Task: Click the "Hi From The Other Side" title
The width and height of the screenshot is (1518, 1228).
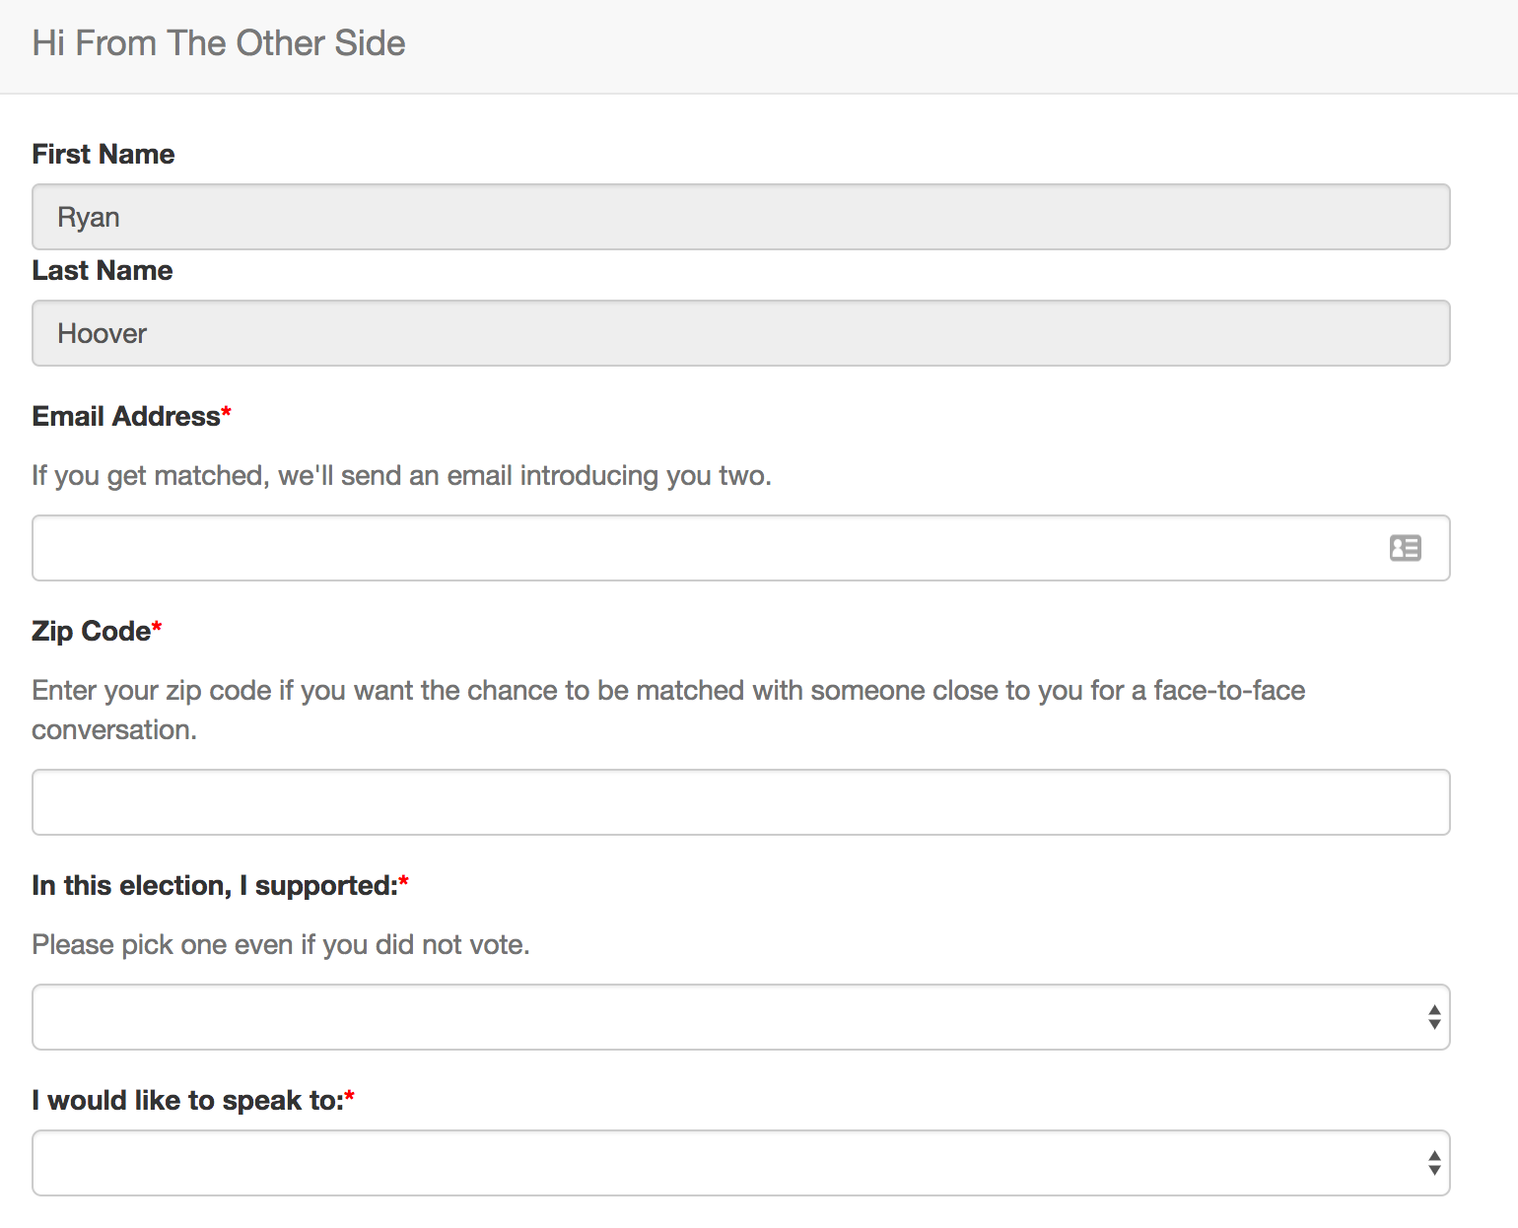Action: (219, 43)
